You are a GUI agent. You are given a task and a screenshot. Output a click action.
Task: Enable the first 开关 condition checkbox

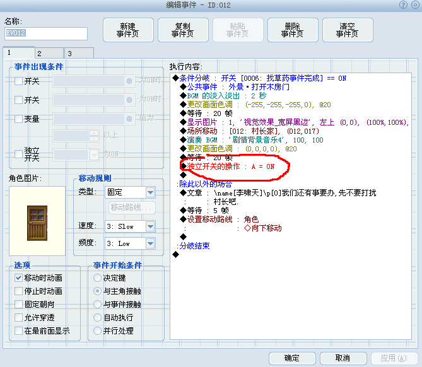[x=18, y=81]
